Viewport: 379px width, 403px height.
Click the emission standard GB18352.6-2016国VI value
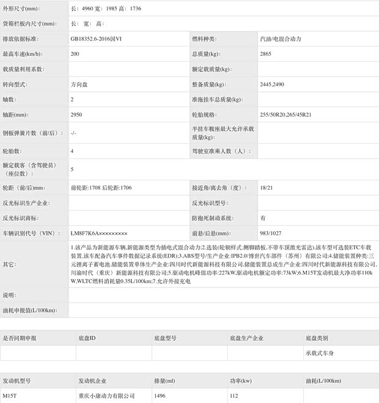(x=96, y=39)
